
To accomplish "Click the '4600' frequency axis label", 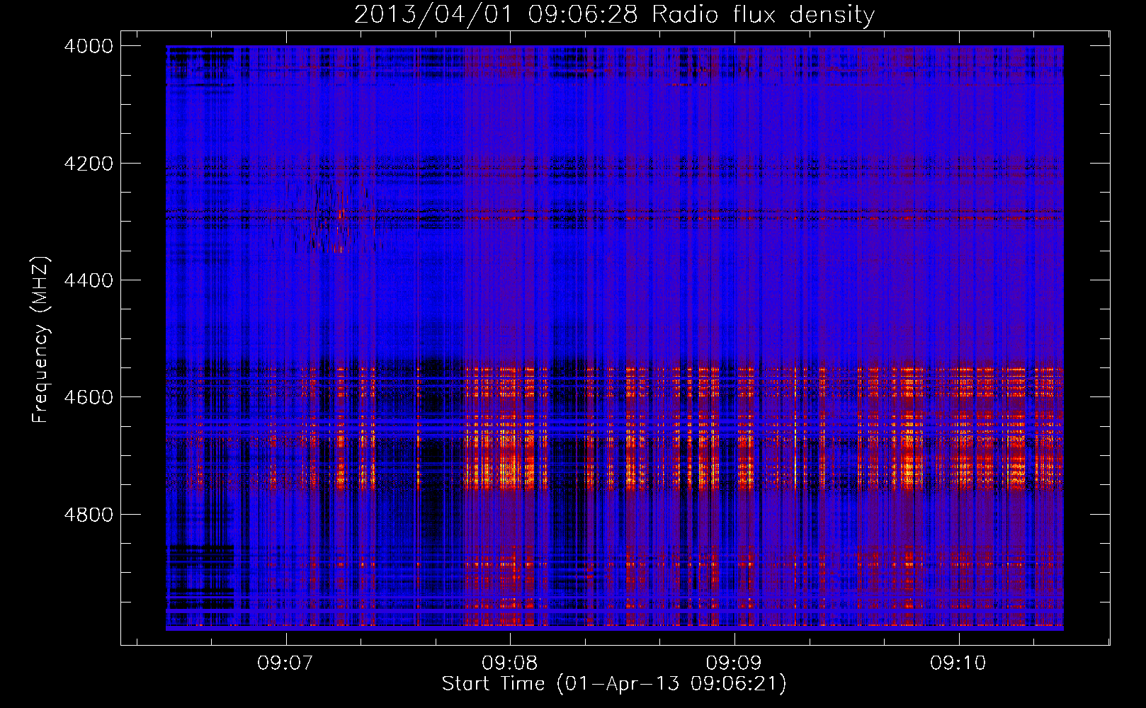I will click(89, 397).
